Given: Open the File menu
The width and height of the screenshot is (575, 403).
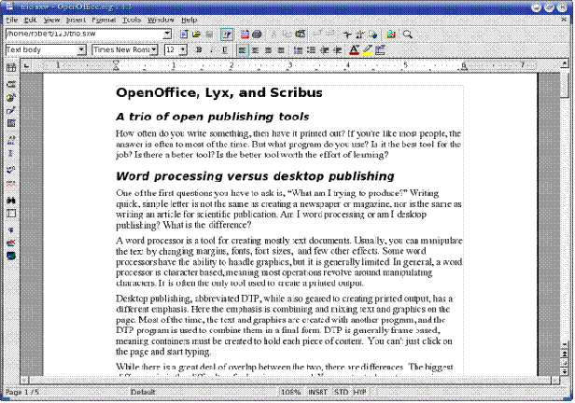Looking at the screenshot, I should point(12,20).
